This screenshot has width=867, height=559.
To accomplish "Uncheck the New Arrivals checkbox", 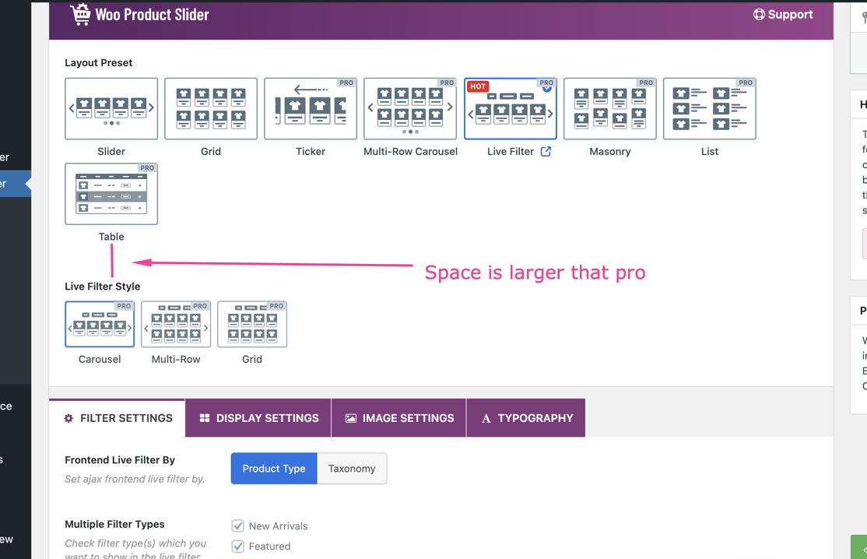I will (x=238, y=526).
